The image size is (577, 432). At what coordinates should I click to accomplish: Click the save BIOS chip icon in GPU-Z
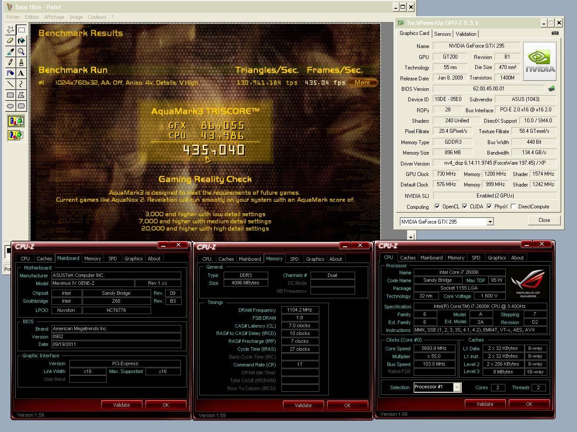pos(552,88)
